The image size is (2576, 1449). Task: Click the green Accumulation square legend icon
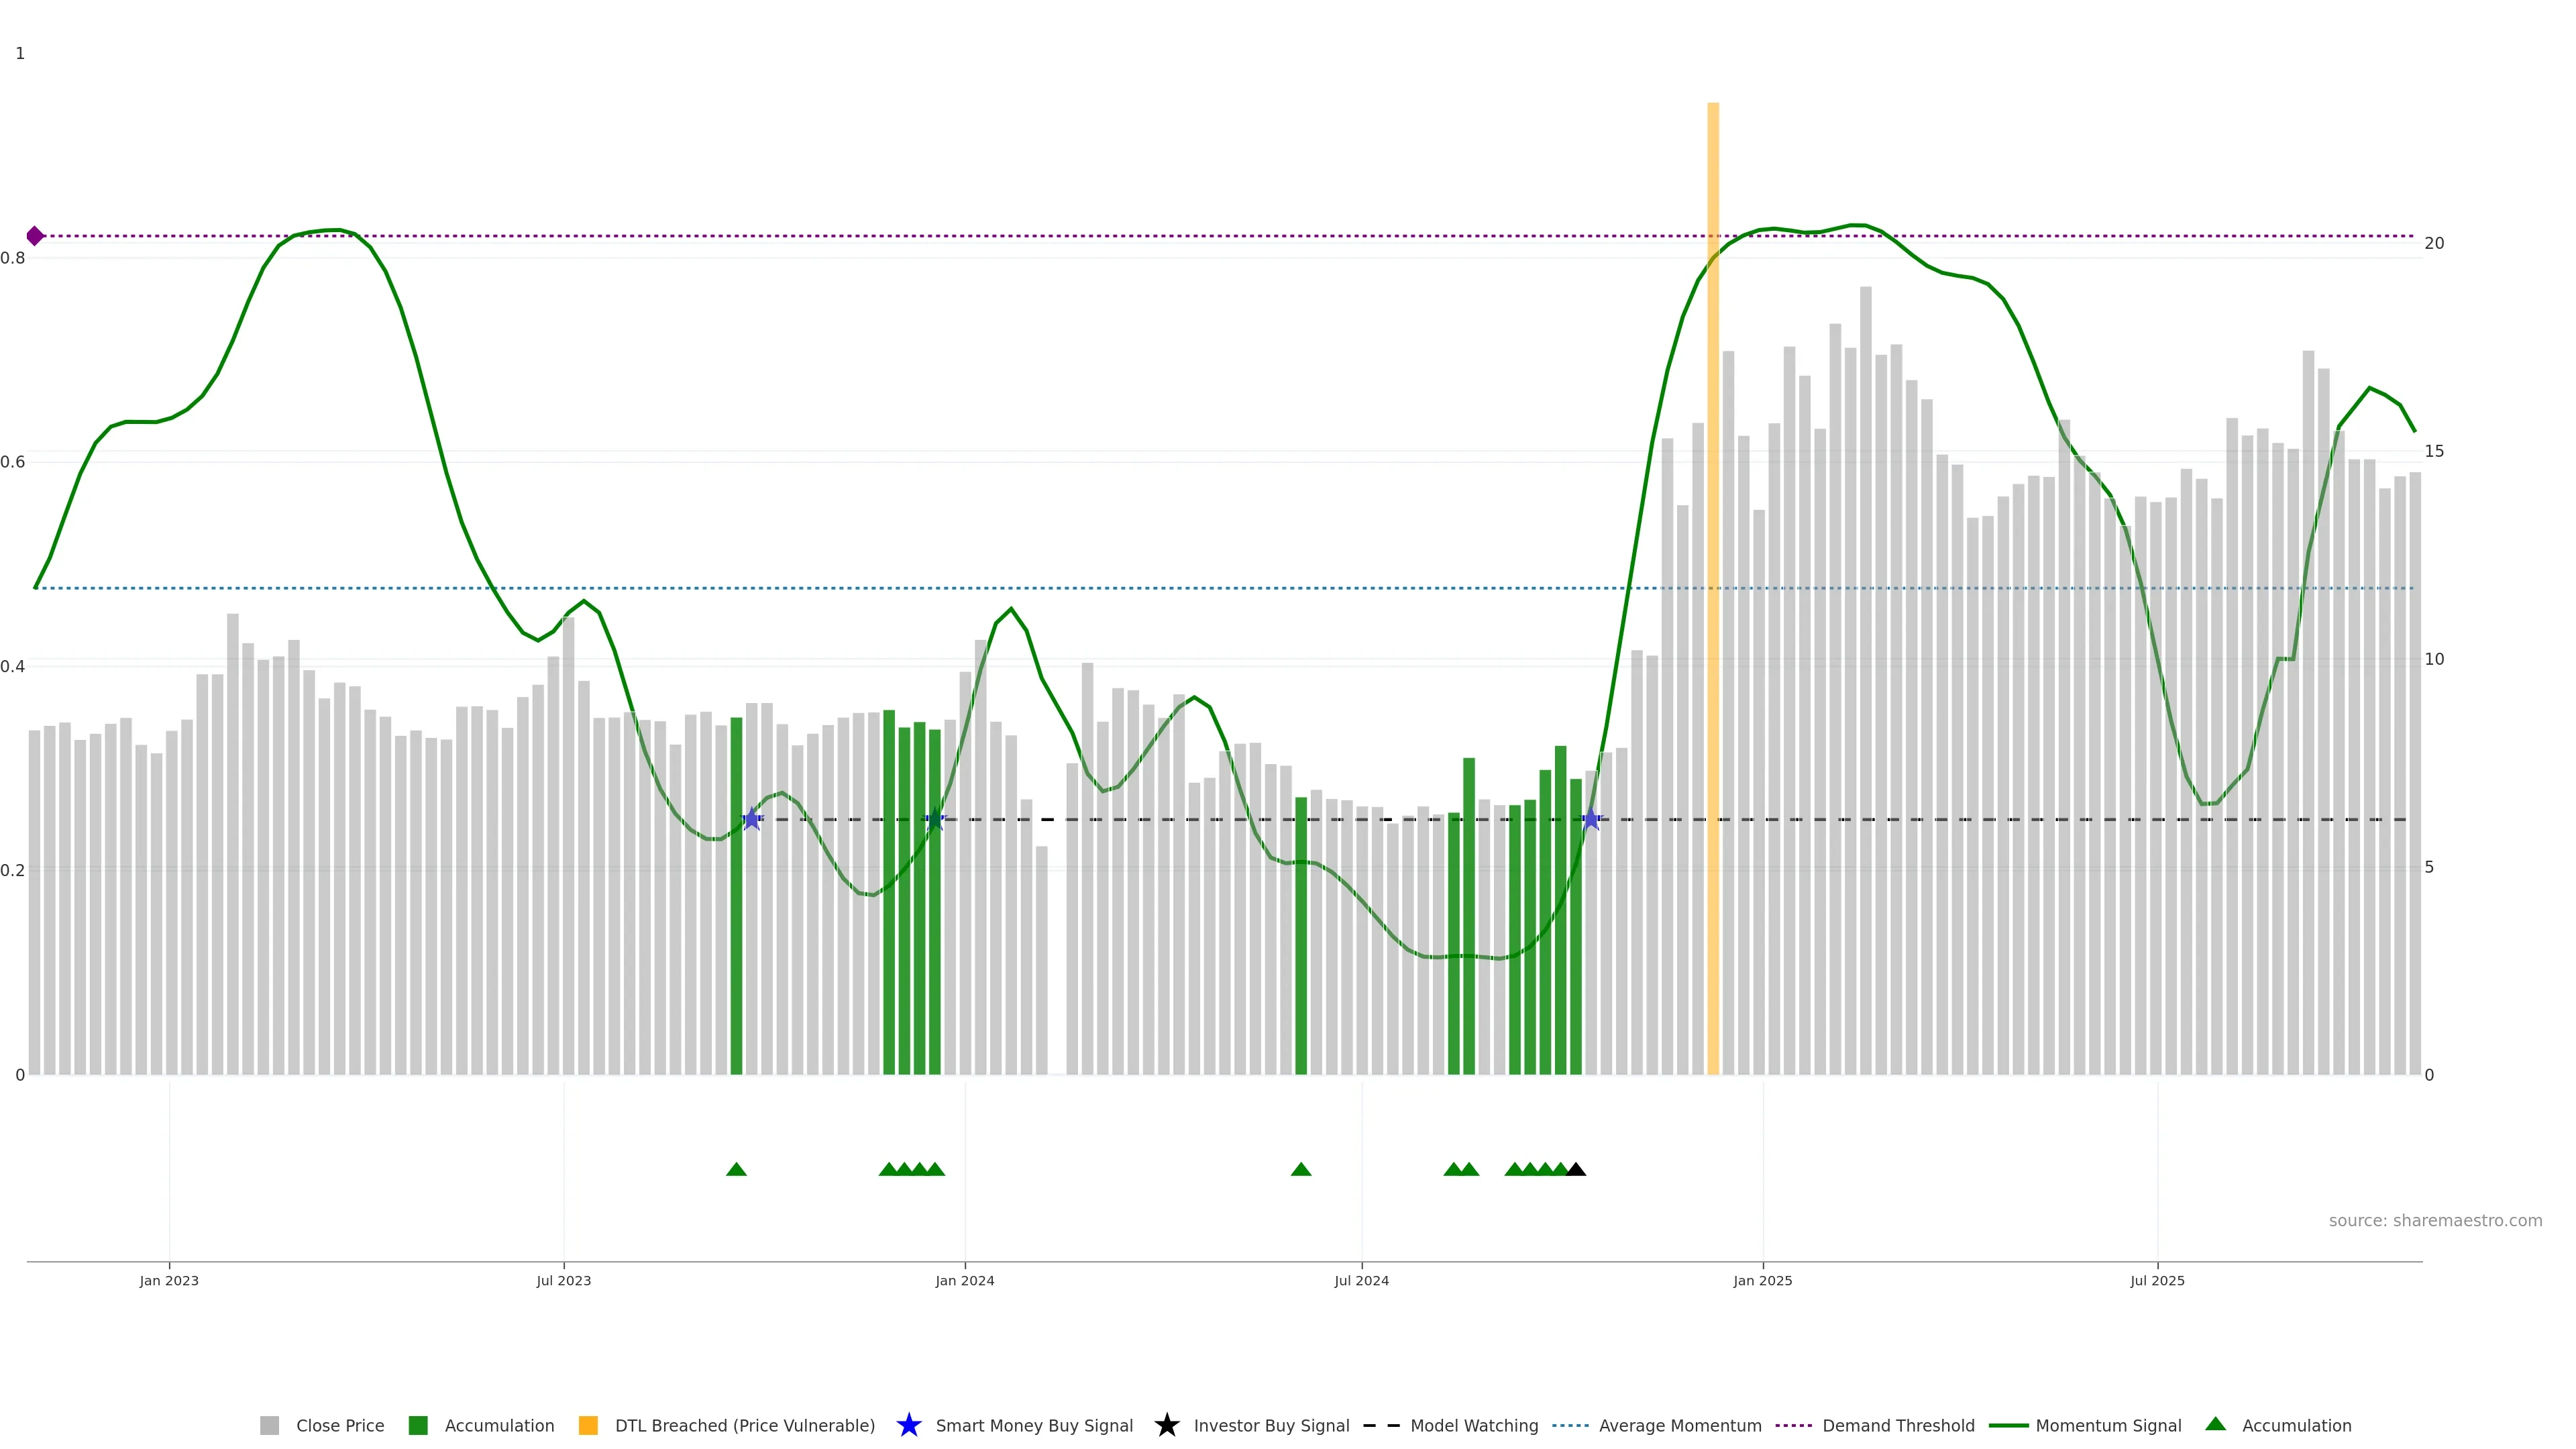pos(418,1426)
